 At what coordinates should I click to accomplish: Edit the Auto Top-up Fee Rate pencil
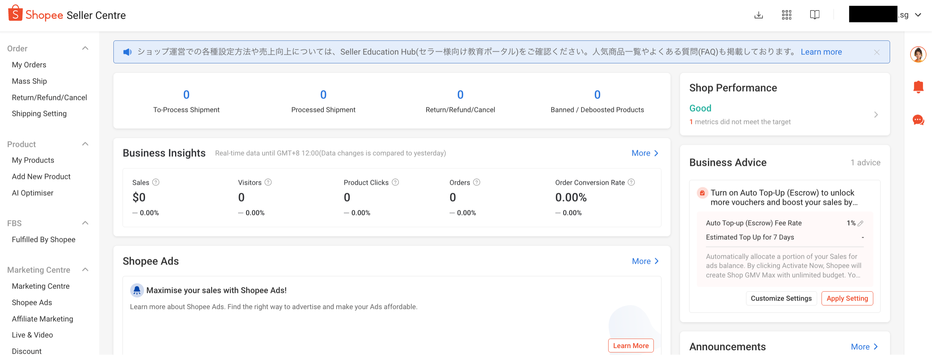tap(861, 223)
